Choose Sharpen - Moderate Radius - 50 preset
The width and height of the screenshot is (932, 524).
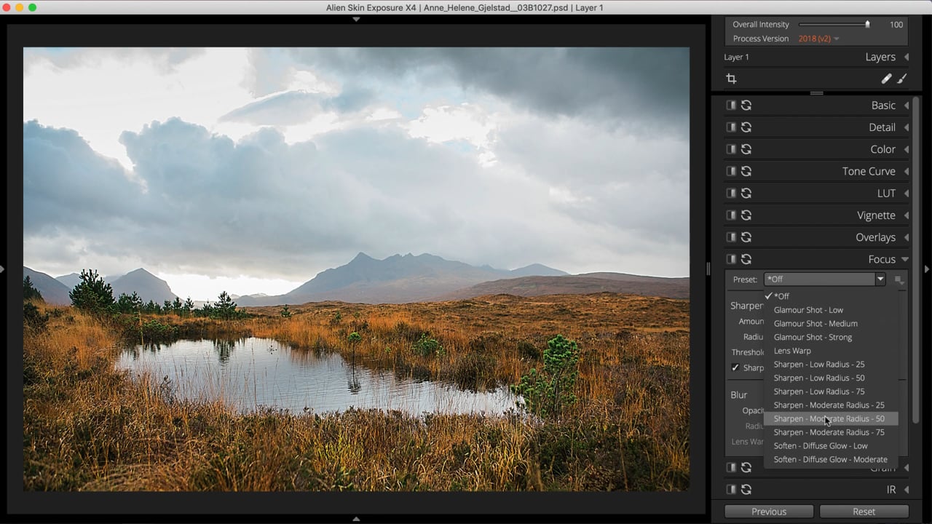[831, 418]
